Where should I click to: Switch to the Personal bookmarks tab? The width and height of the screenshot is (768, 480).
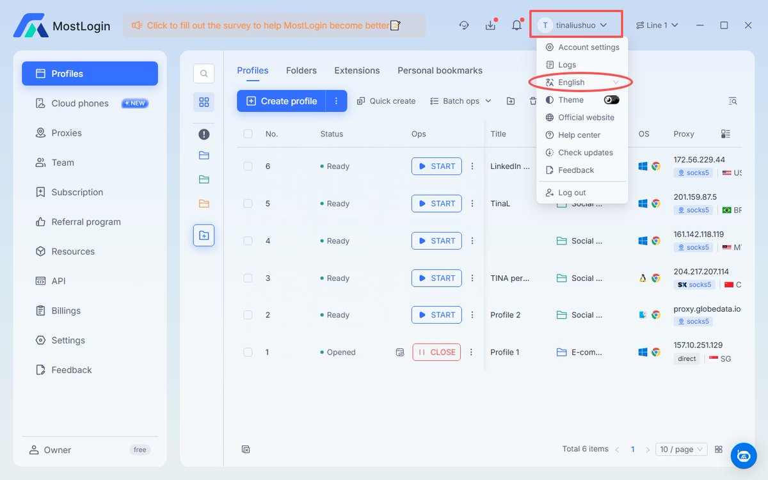click(x=440, y=70)
